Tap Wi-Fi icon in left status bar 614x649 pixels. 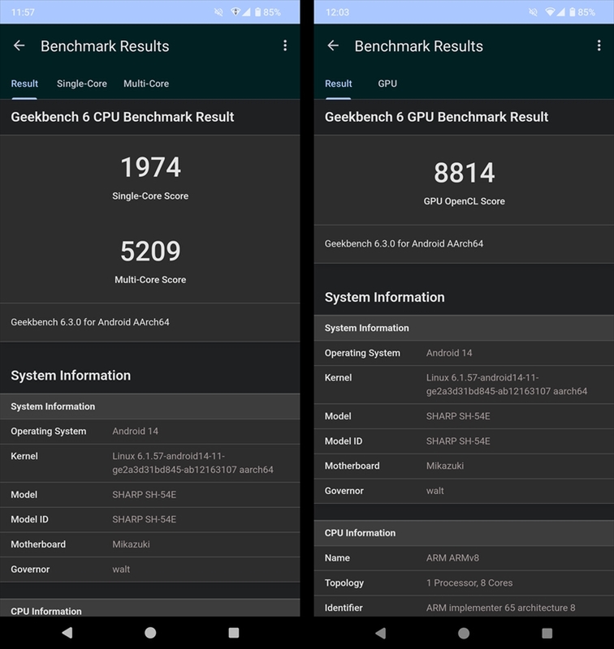pyautogui.click(x=236, y=12)
